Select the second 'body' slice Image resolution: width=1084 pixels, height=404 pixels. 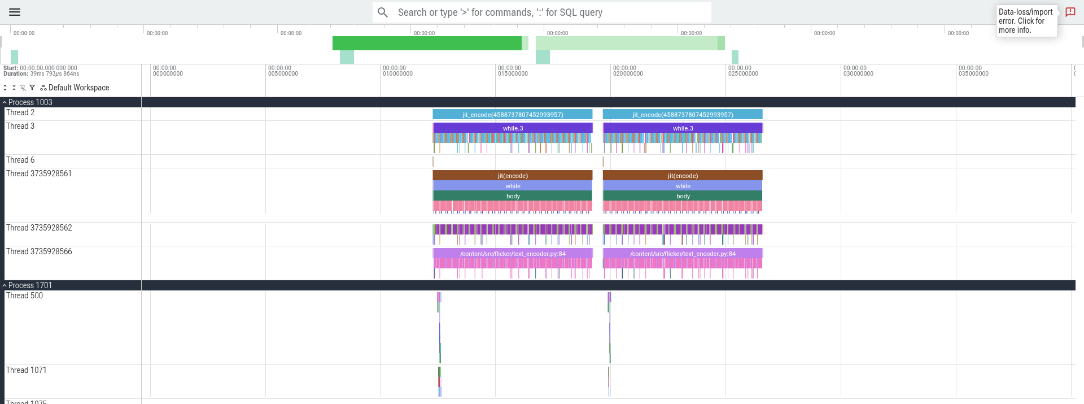click(683, 196)
